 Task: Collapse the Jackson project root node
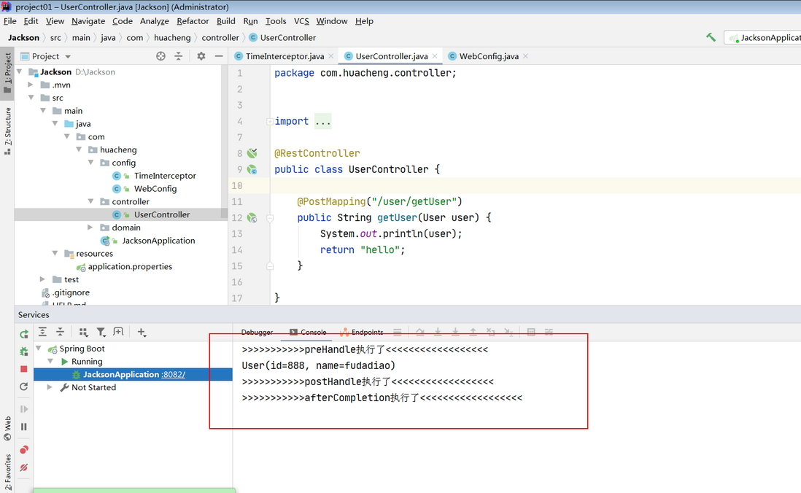[20, 71]
